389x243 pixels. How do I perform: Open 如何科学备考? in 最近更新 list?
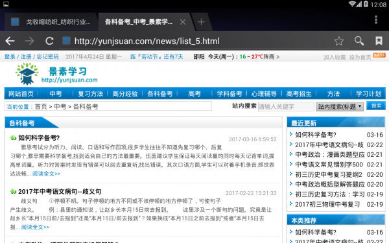coord(315,135)
